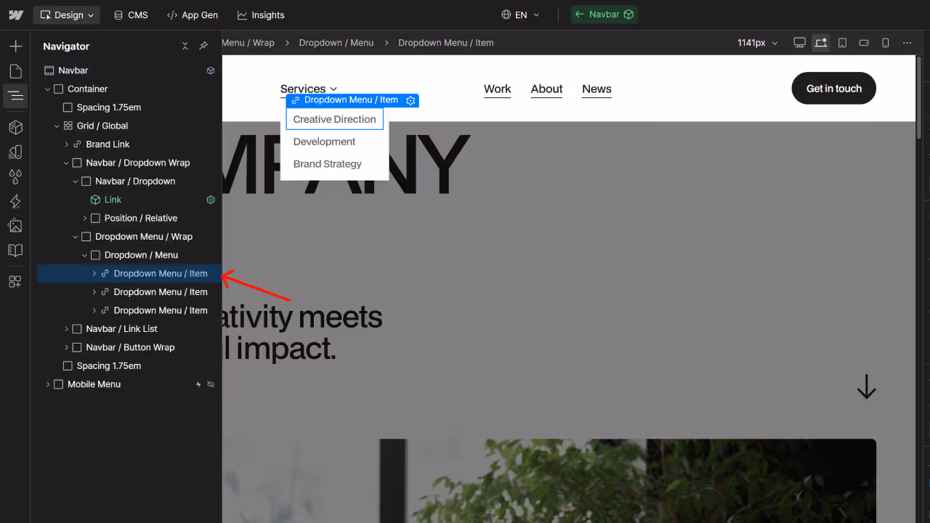
Task: Switch to the Insights tab
Action: pyautogui.click(x=260, y=14)
